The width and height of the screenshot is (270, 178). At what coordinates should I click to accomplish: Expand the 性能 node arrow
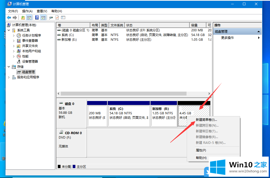(x=14, y=56)
